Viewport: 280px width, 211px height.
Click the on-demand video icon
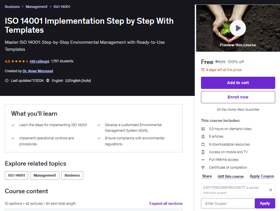(203, 129)
